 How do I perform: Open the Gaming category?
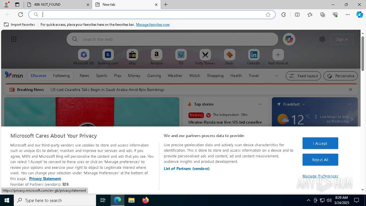[154, 76]
